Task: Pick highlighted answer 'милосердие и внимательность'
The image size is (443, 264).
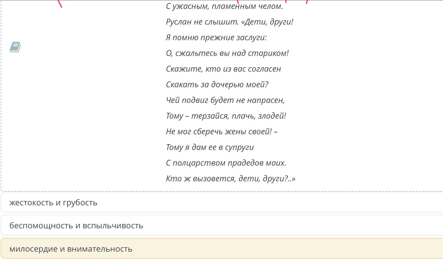Action: (x=71, y=249)
